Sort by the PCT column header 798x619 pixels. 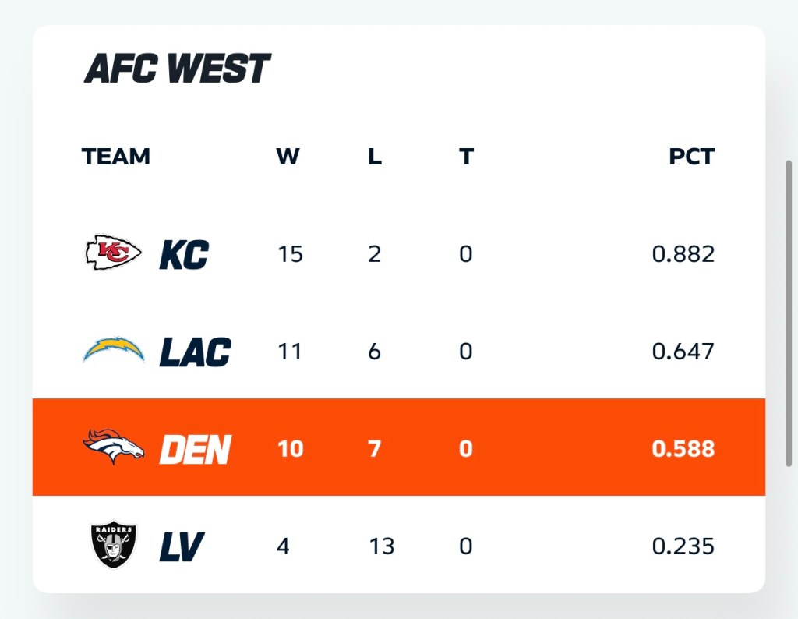tap(691, 157)
